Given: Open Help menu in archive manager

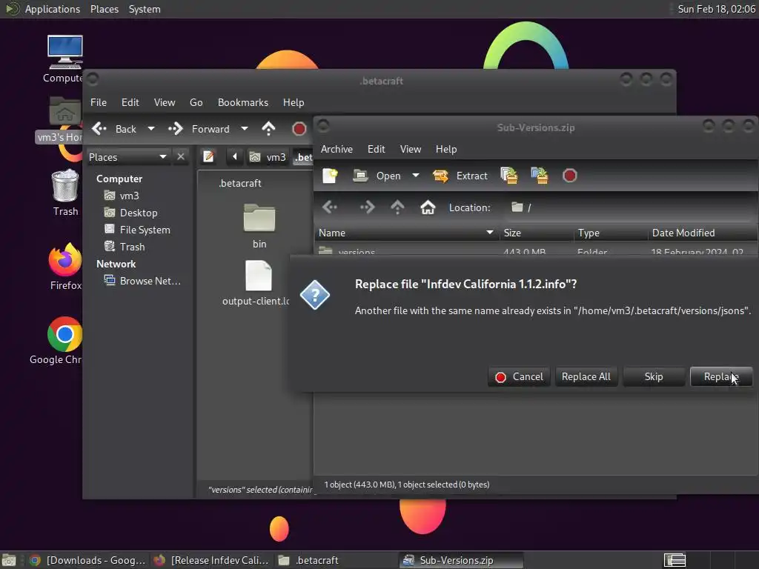Looking at the screenshot, I should (445, 149).
